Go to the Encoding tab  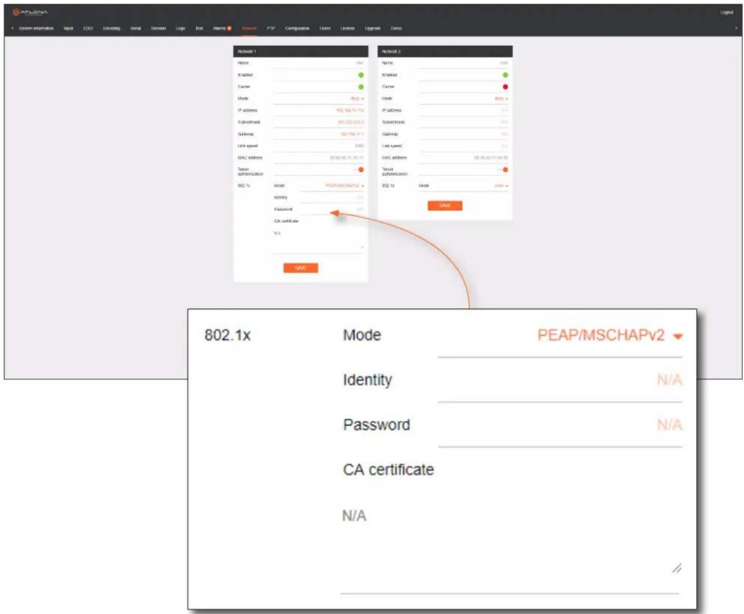(111, 29)
